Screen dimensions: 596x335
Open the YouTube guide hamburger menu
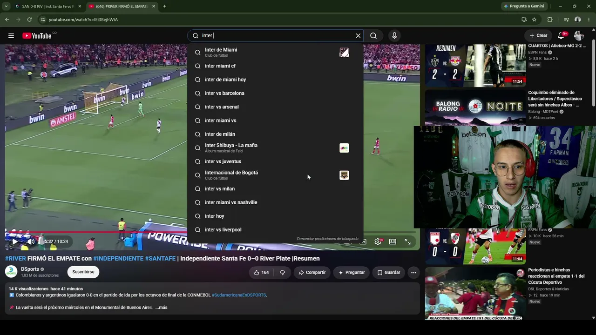(x=11, y=36)
